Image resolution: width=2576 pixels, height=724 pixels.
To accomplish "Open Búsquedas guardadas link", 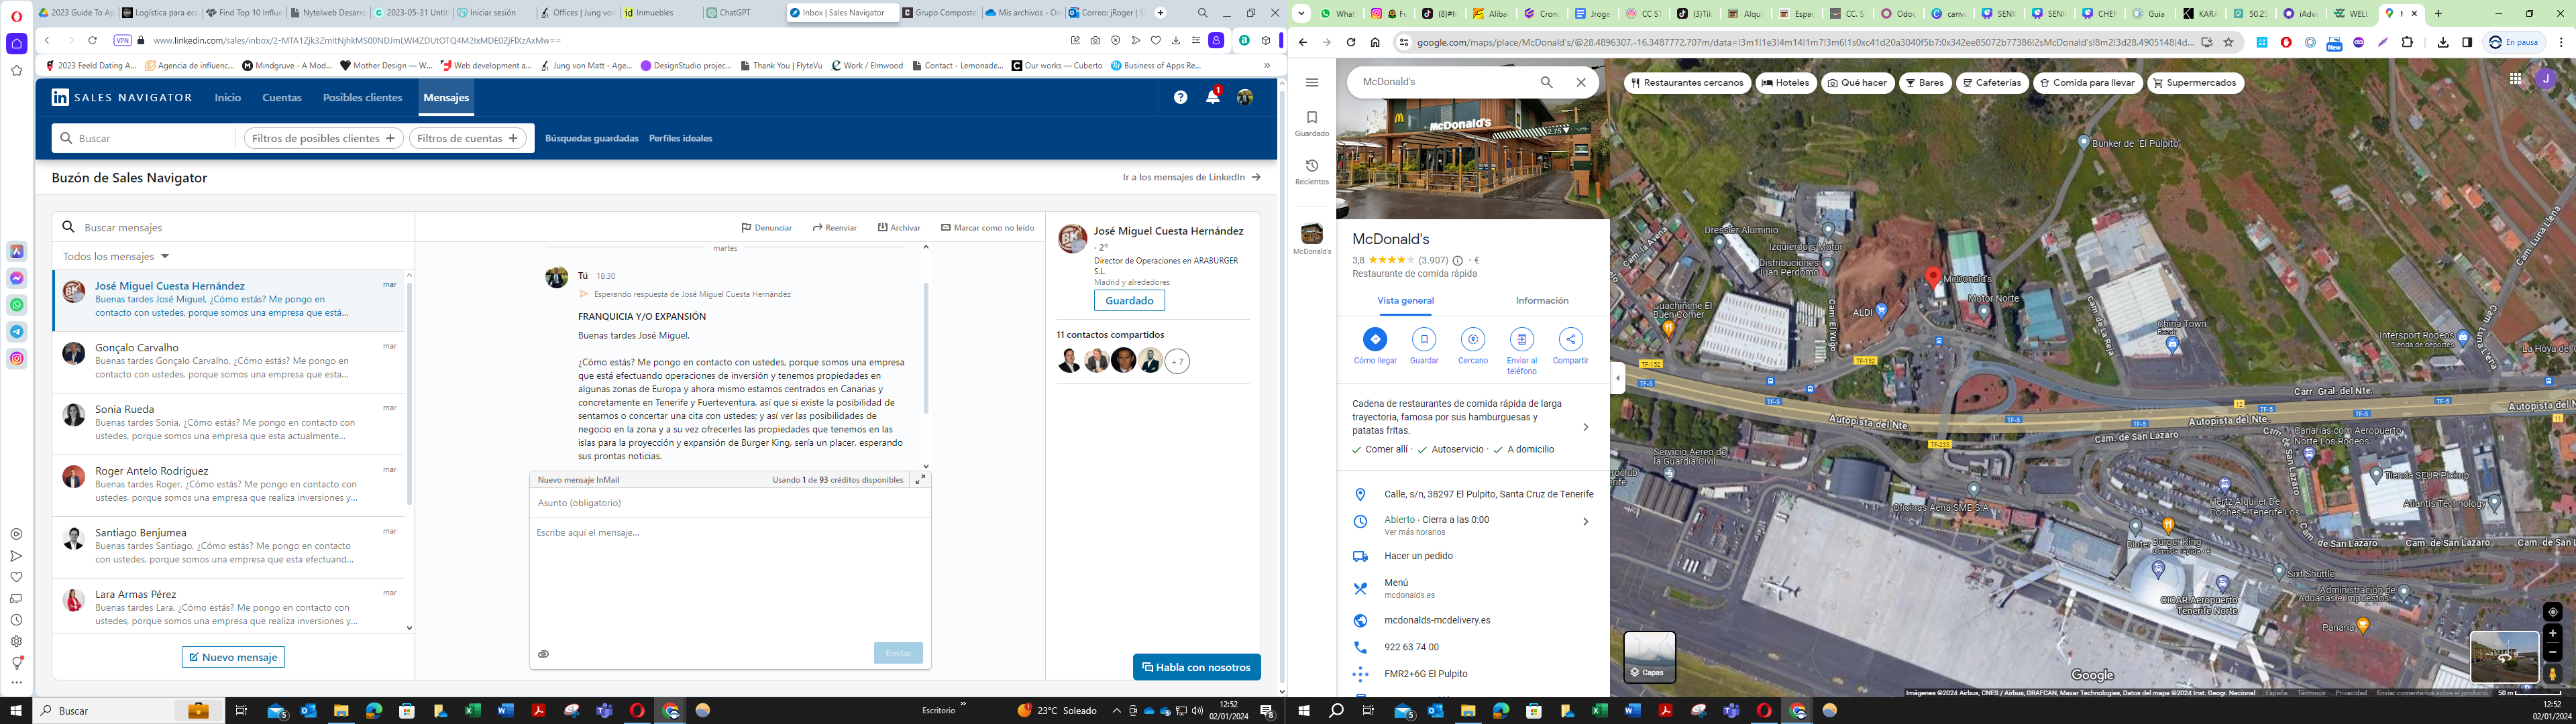I will (x=591, y=139).
